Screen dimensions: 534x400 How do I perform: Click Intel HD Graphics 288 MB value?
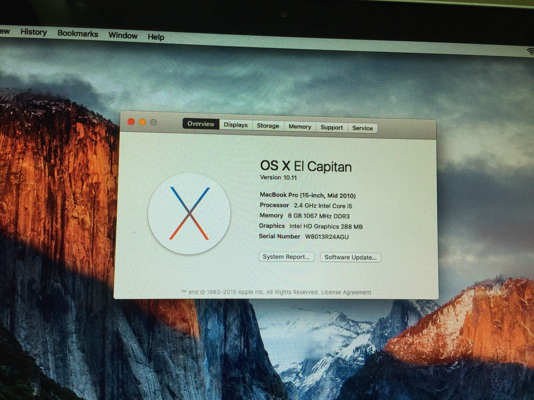(x=326, y=226)
